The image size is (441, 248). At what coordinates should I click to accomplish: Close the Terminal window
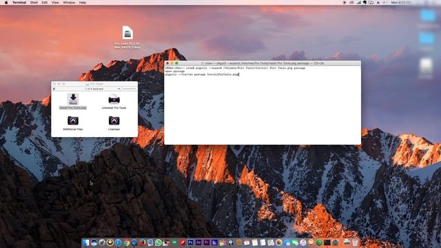pos(167,63)
